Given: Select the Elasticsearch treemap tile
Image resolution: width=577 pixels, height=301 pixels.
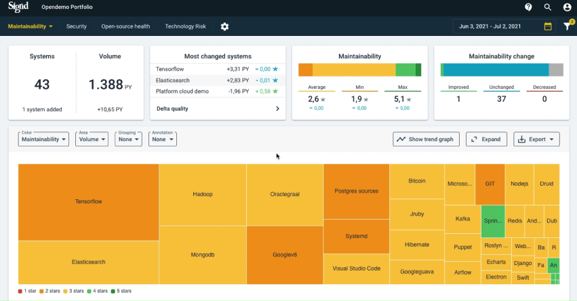Looking at the screenshot, I should pos(88,262).
